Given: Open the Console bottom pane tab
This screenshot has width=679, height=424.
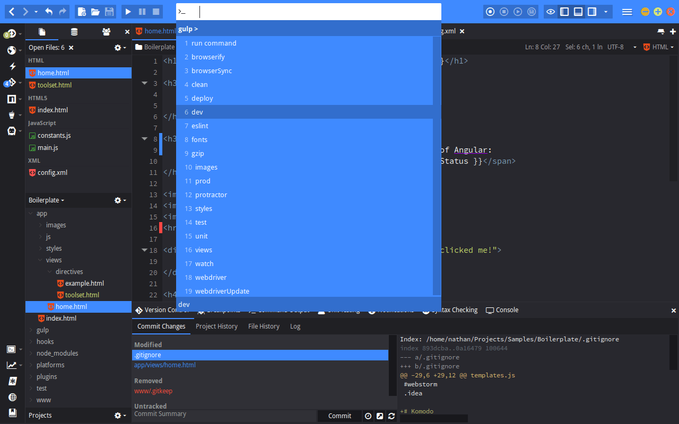Looking at the screenshot, I should (502, 310).
